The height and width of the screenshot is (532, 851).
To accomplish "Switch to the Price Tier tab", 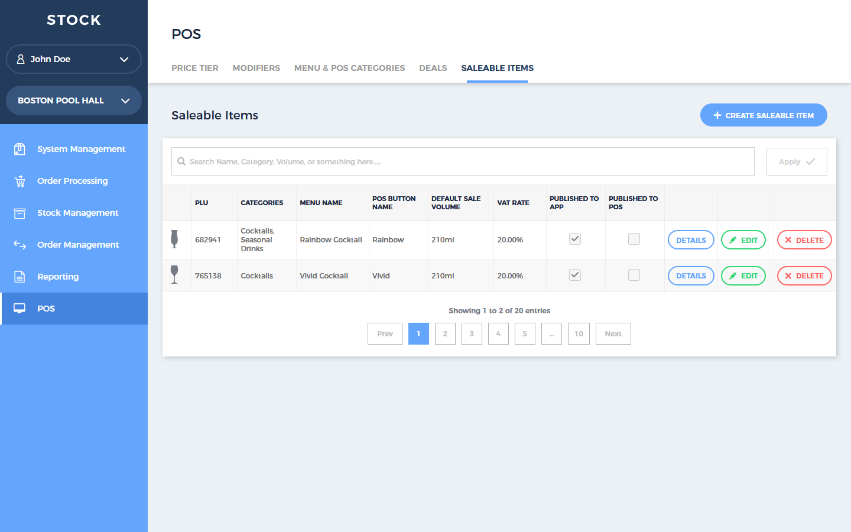I will (x=194, y=68).
